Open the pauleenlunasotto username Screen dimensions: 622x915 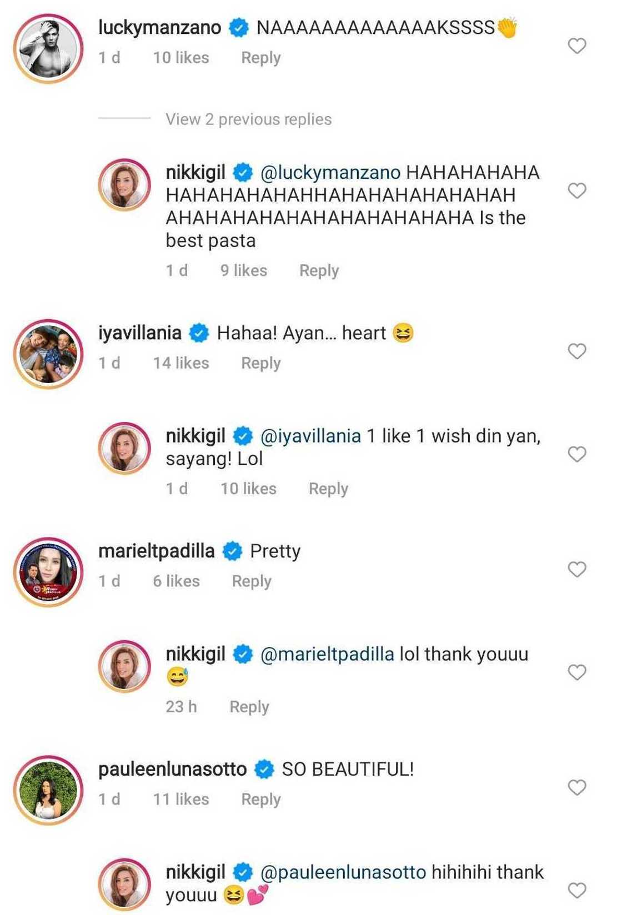tap(172, 770)
